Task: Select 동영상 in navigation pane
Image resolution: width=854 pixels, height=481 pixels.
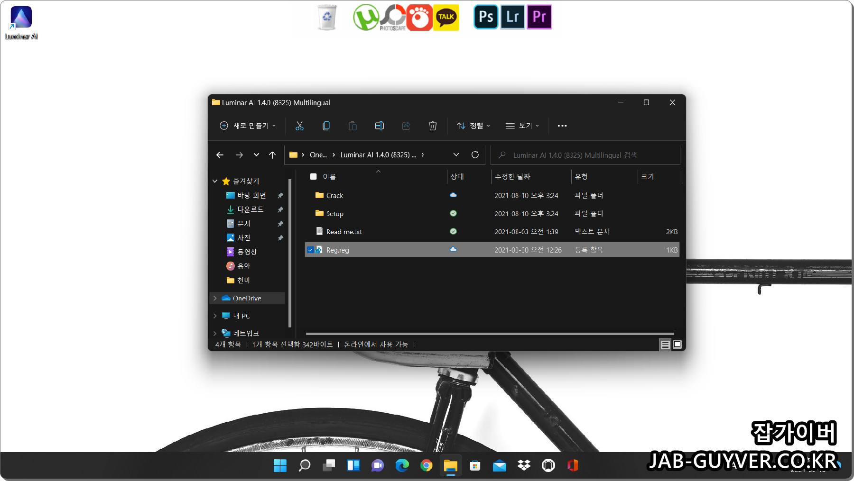Action: [x=247, y=252]
